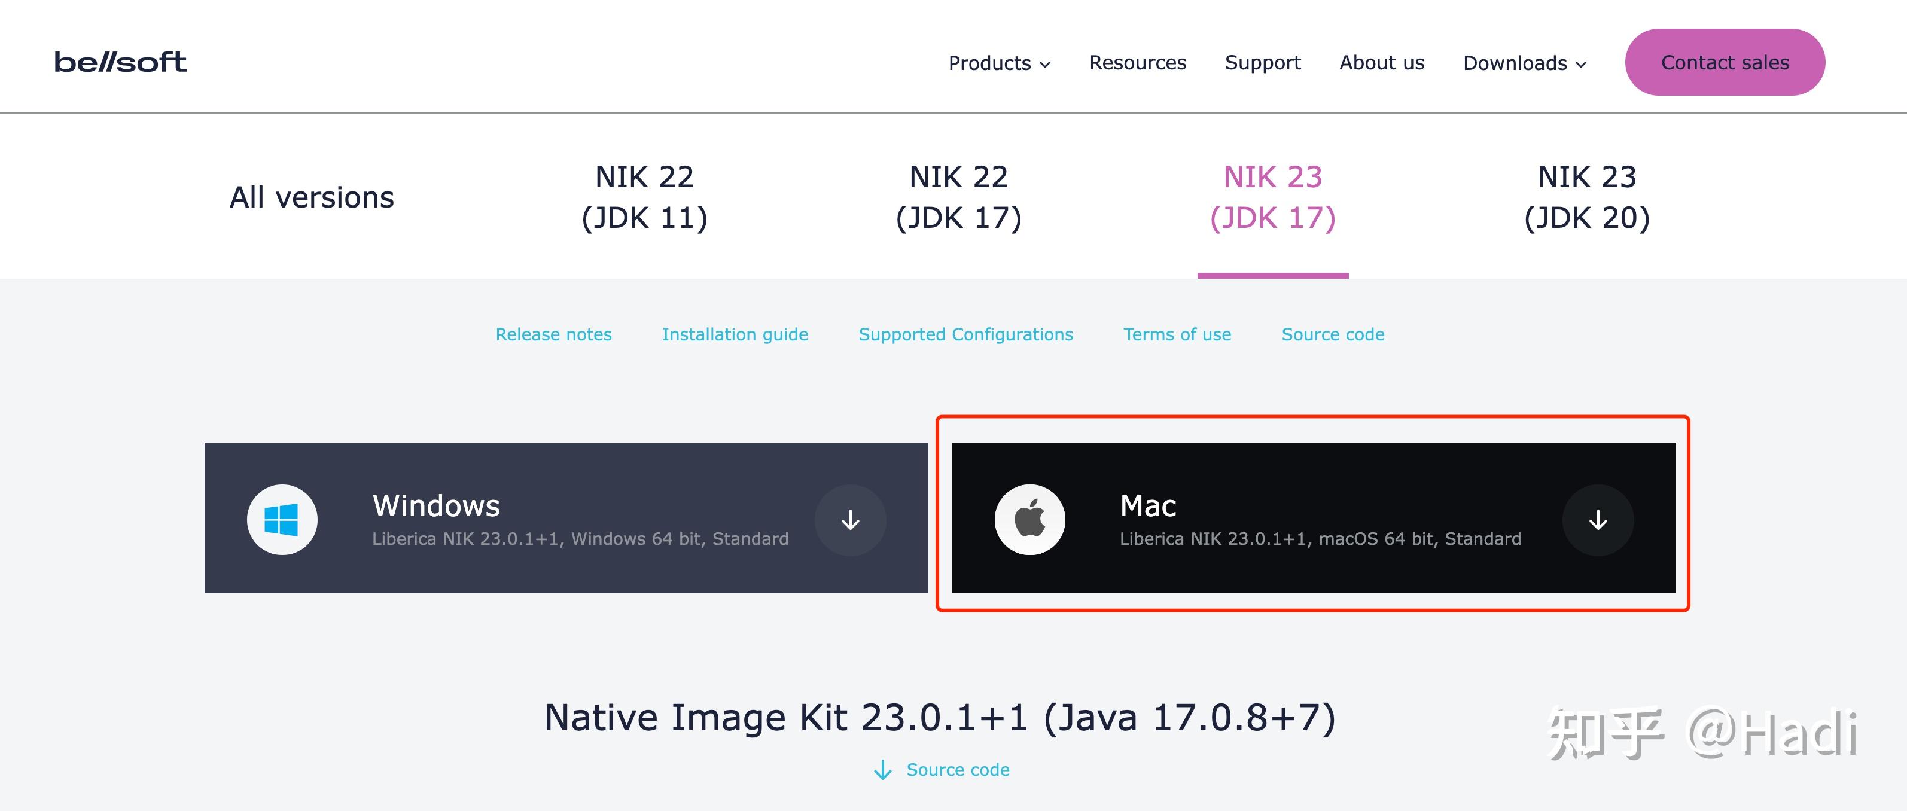Open the Resources menu item
Image resolution: width=1907 pixels, height=811 pixels.
click(1137, 63)
